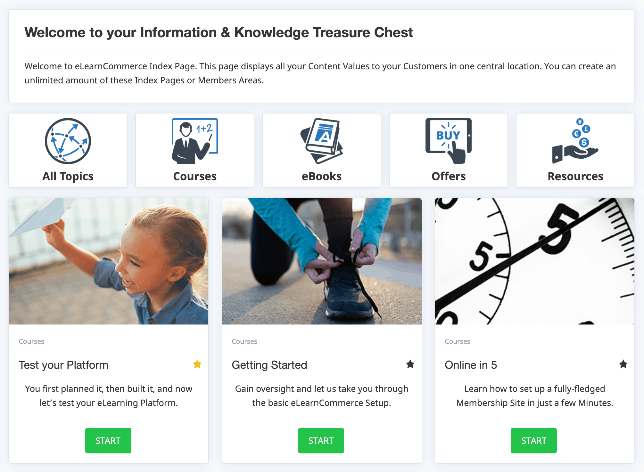Screen dimensions: 644x472
Task: Toggle favorite star on Online in 5
Action: (623, 364)
